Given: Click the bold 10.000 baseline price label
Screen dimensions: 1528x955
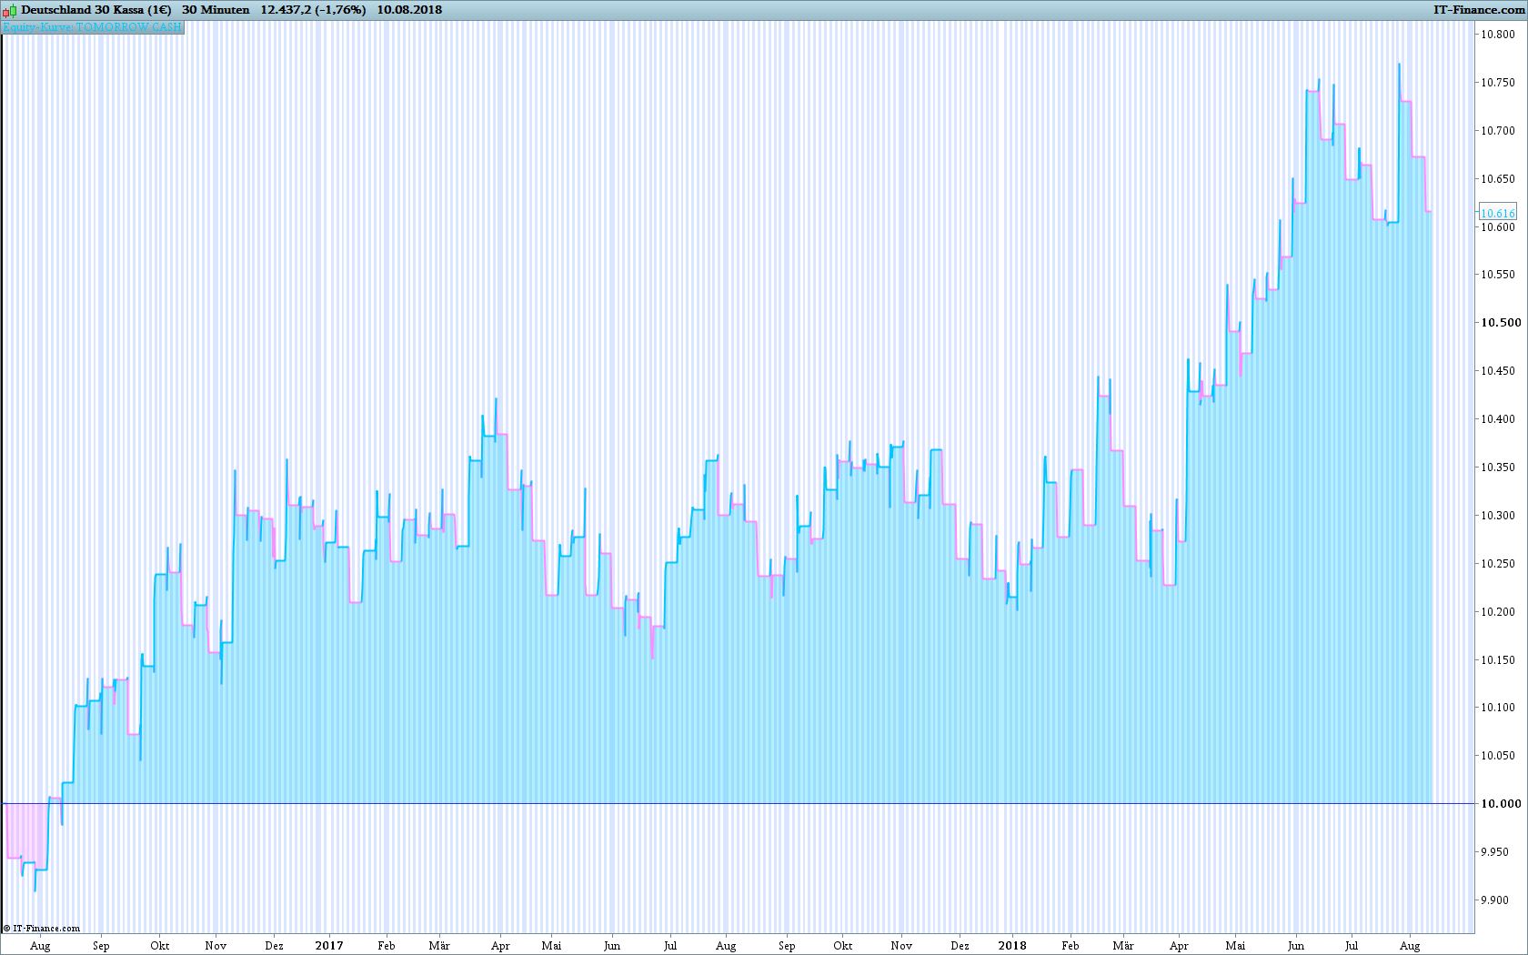Looking at the screenshot, I should (x=1501, y=804).
